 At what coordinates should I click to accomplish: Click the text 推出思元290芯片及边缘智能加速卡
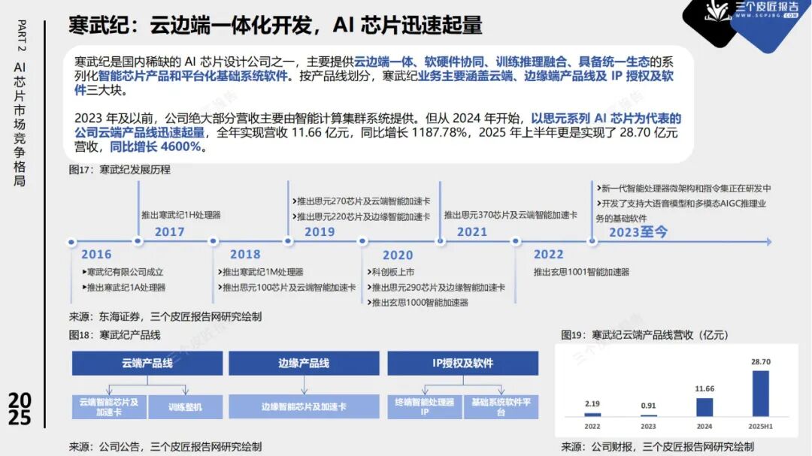tap(438, 287)
